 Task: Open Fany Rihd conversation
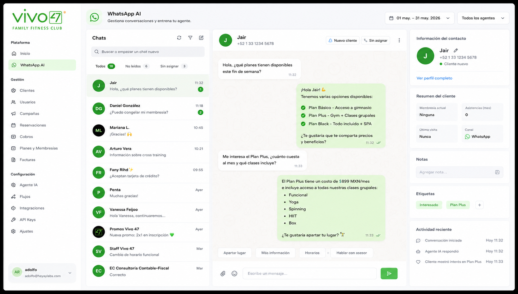pyautogui.click(x=148, y=173)
